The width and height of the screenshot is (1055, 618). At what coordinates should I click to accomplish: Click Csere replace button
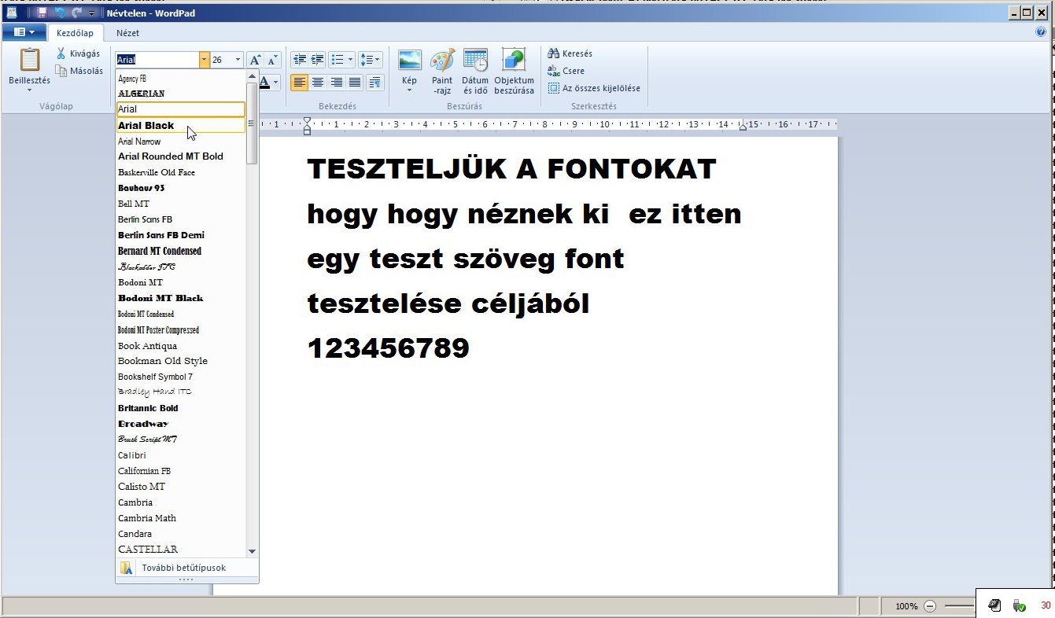click(x=566, y=71)
